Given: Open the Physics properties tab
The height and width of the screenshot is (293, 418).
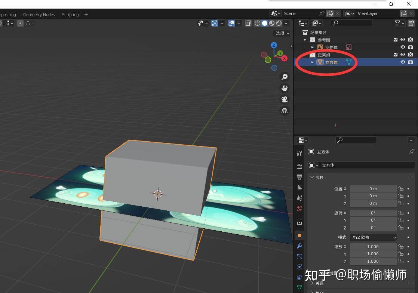Looking at the screenshot, I should (299, 267).
